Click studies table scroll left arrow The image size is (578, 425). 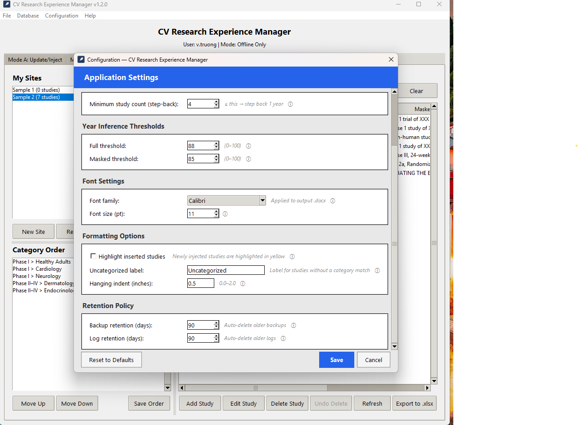pos(182,388)
